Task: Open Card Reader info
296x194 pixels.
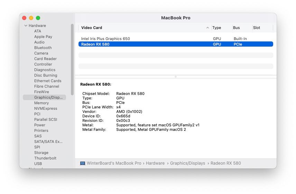Action: pyautogui.click(x=45, y=59)
